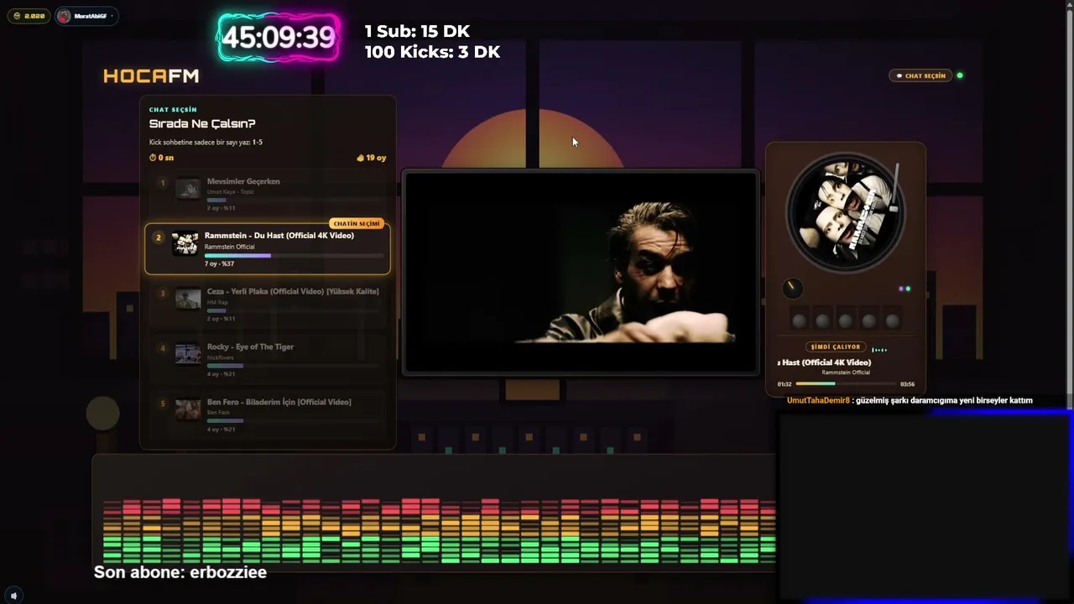This screenshot has height=604, width=1074.
Task: Click the fifth round preset button on the turntable
Action: click(x=893, y=320)
